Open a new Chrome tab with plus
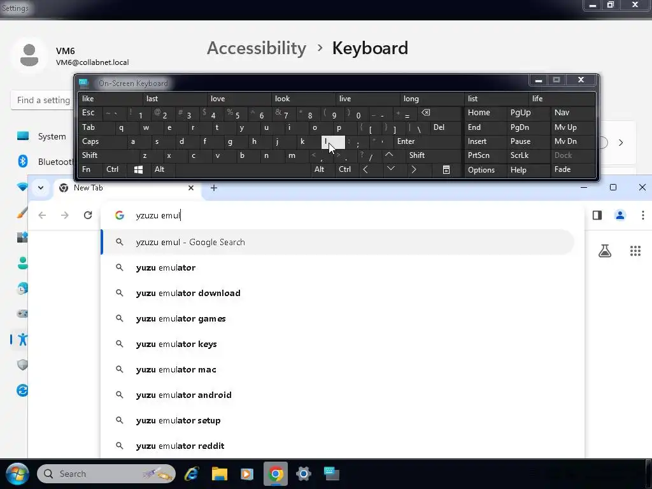Image resolution: width=652 pixels, height=489 pixels. click(214, 188)
